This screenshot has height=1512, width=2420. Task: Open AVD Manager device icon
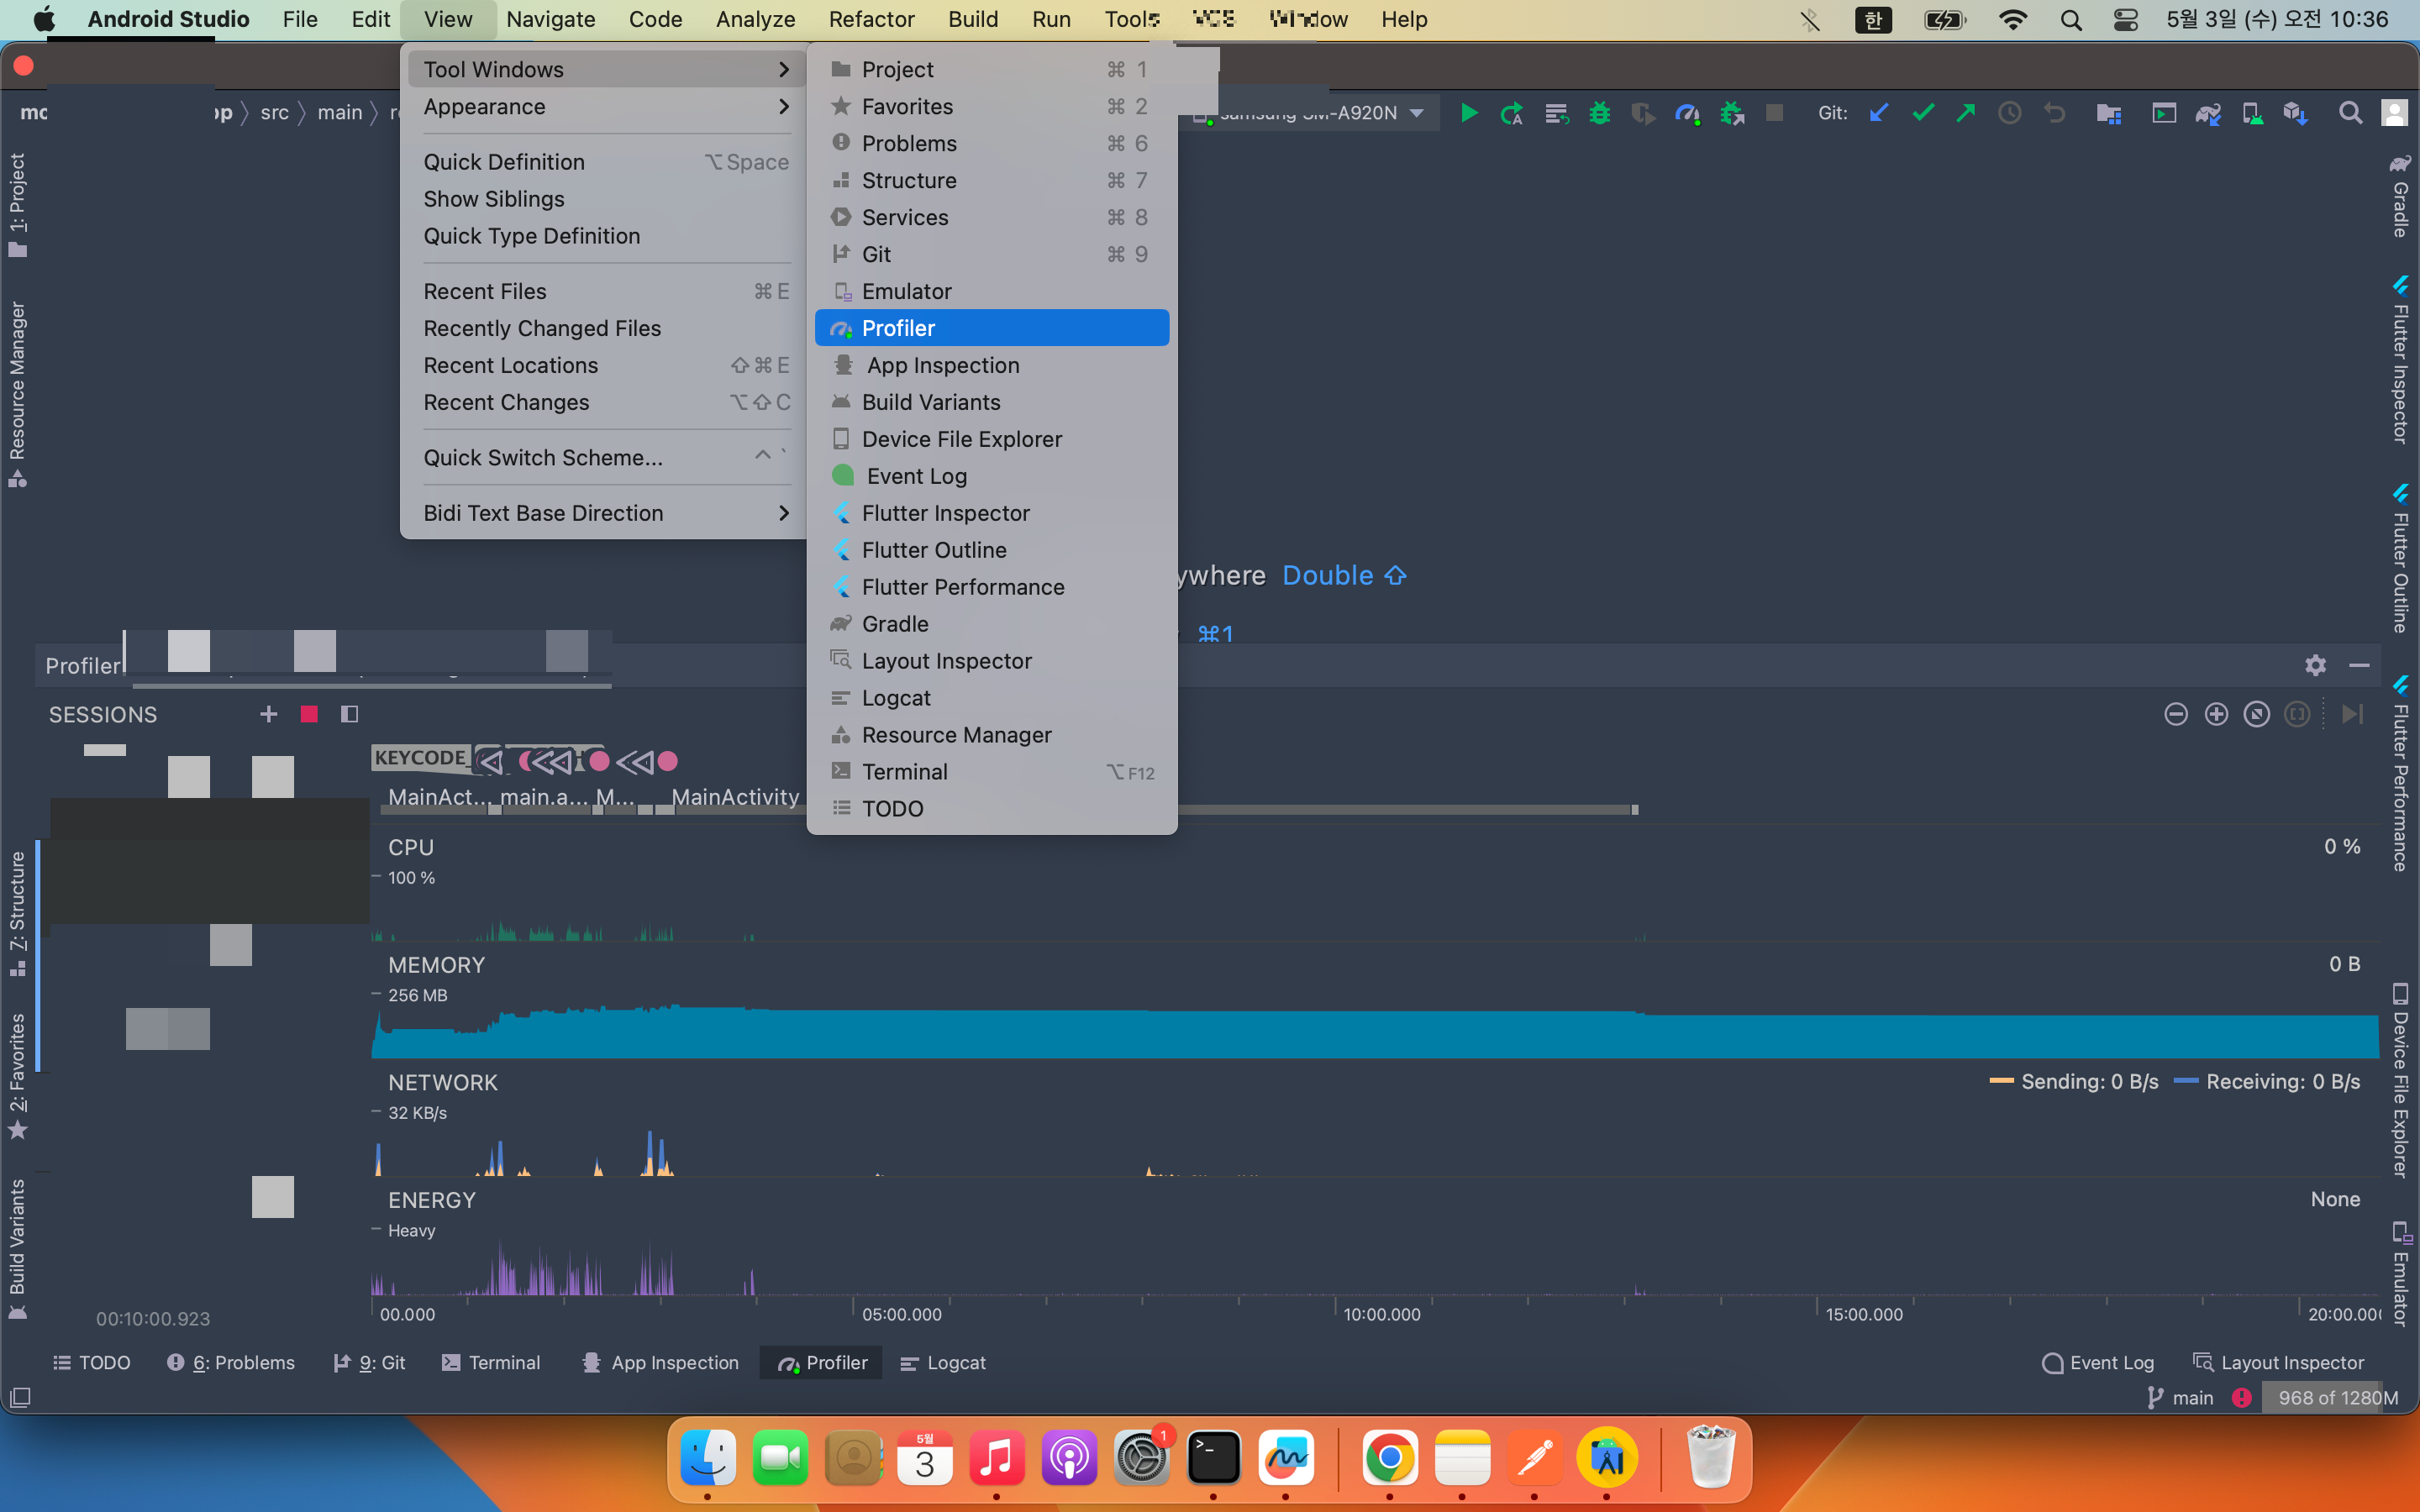coord(2251,113)
